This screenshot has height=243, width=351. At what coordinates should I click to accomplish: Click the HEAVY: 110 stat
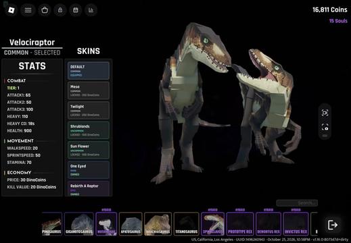18,117
